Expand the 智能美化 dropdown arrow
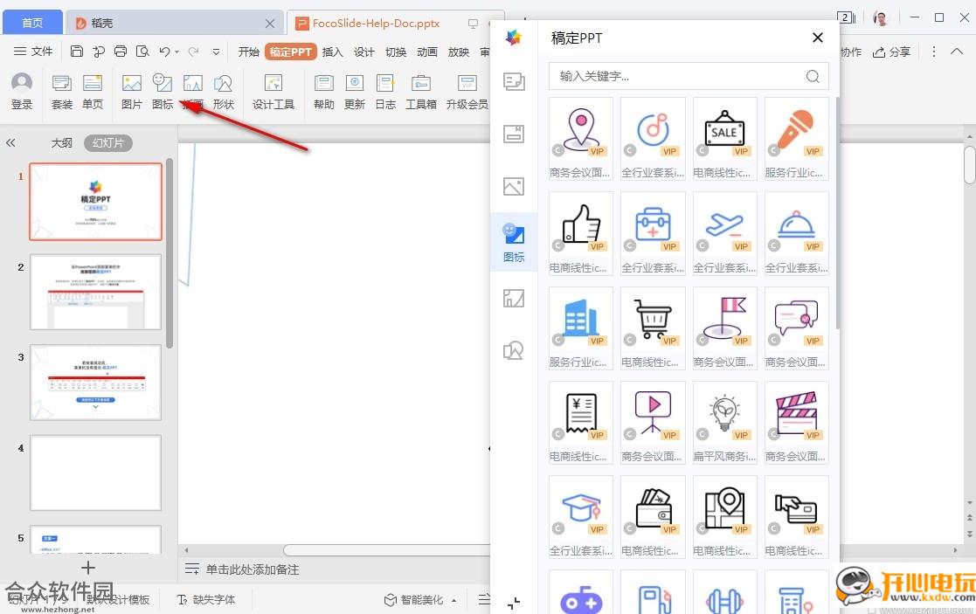Screen dimensions: 976x614 click(x=453, y=600)
